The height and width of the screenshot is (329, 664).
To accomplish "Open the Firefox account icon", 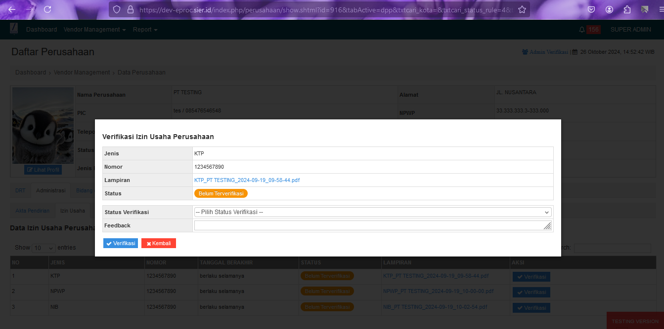I will click(x=609, y=9).
